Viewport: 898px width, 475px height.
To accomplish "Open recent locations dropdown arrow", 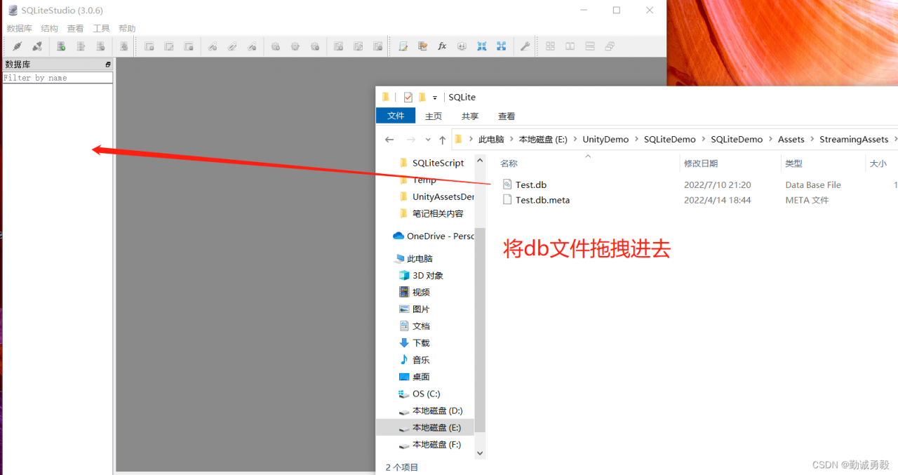I will click(428, 140).
